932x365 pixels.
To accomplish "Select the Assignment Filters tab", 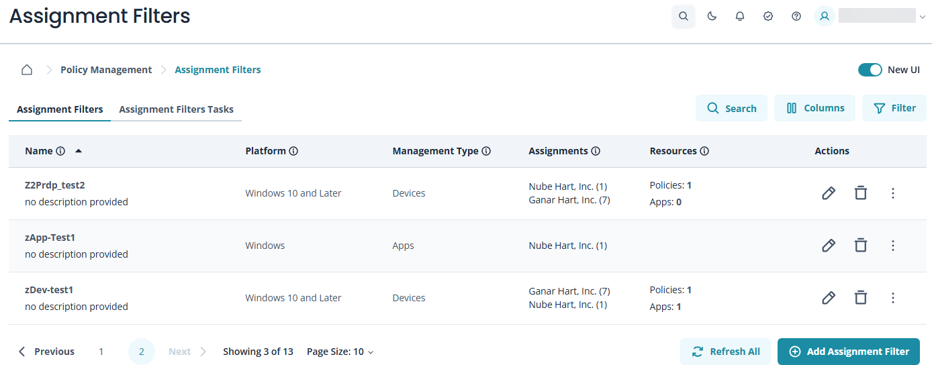I will tap(60, 109).
